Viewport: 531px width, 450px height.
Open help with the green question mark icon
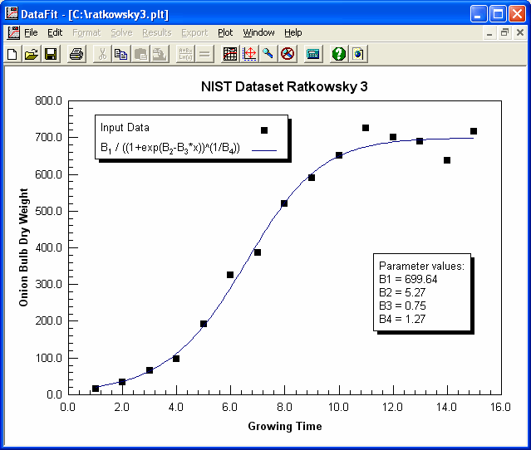(x=339, y=54)
